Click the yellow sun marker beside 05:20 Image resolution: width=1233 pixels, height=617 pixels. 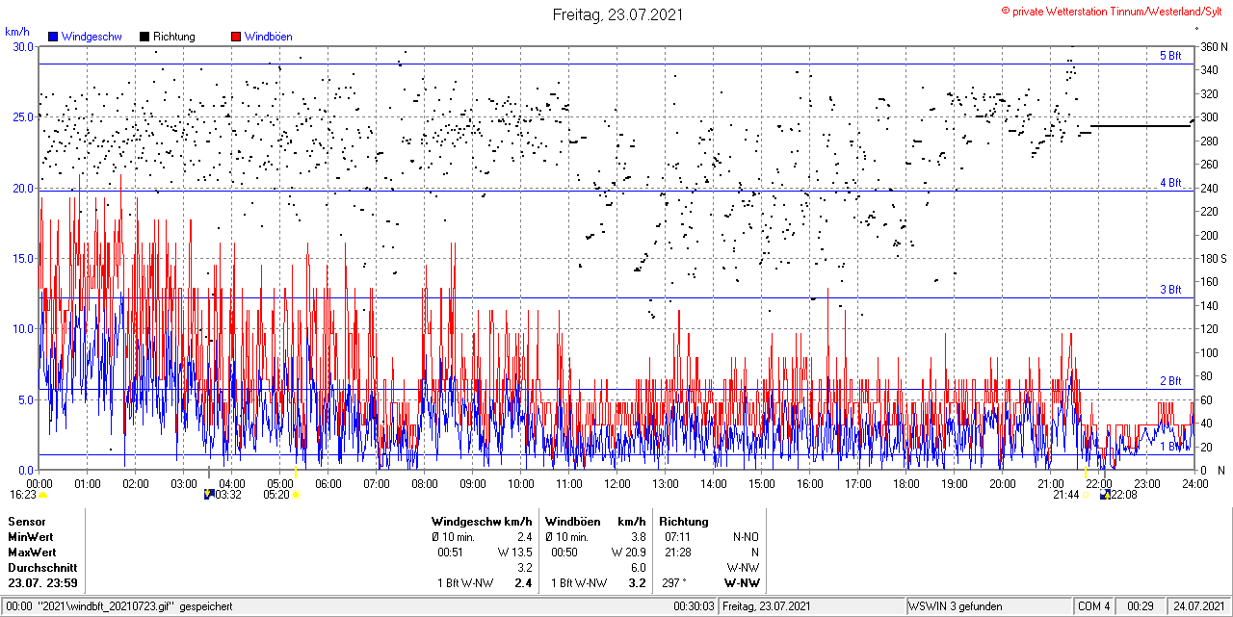click(x=295, y=495)
